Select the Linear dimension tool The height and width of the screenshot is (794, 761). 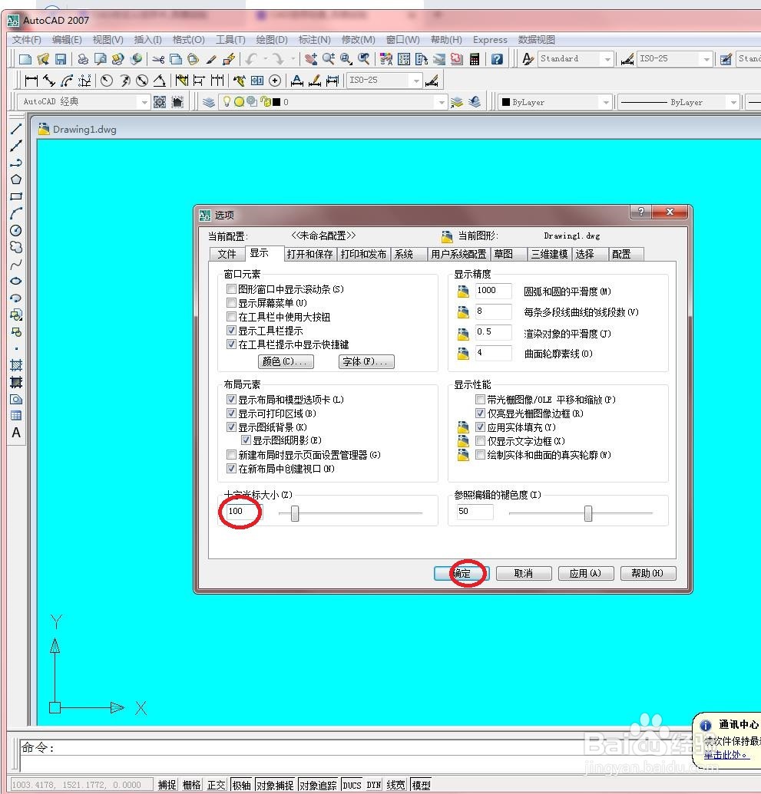click(x=31, y=80)
